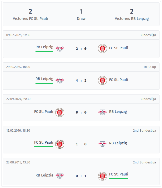Viewport: 162px width, 188px height.
Task: Click FC St. Pauli crest in 12.02.2016 match
Action: point(60,144)
